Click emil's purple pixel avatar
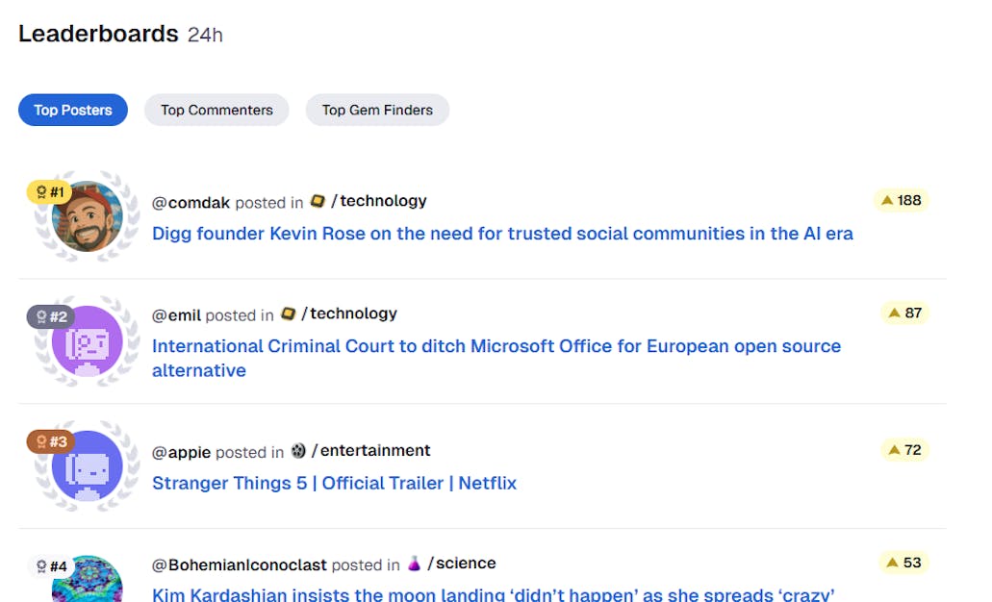 click(88, 340)
